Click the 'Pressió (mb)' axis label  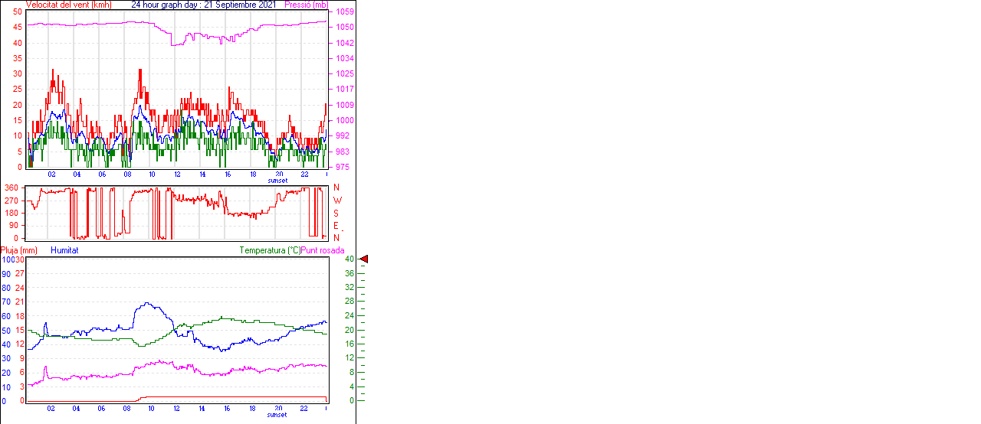(x=305, y=5)
